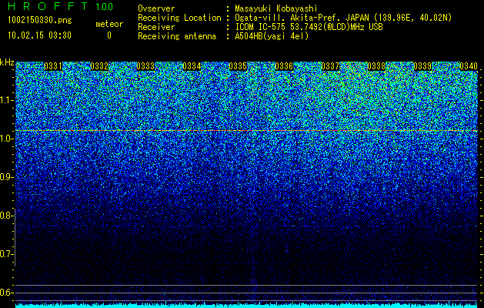Image resolution: width=484 pixels, height=308 pixels.
Task: Click the 0.8 frequency axis label
Action: (5, 216)
